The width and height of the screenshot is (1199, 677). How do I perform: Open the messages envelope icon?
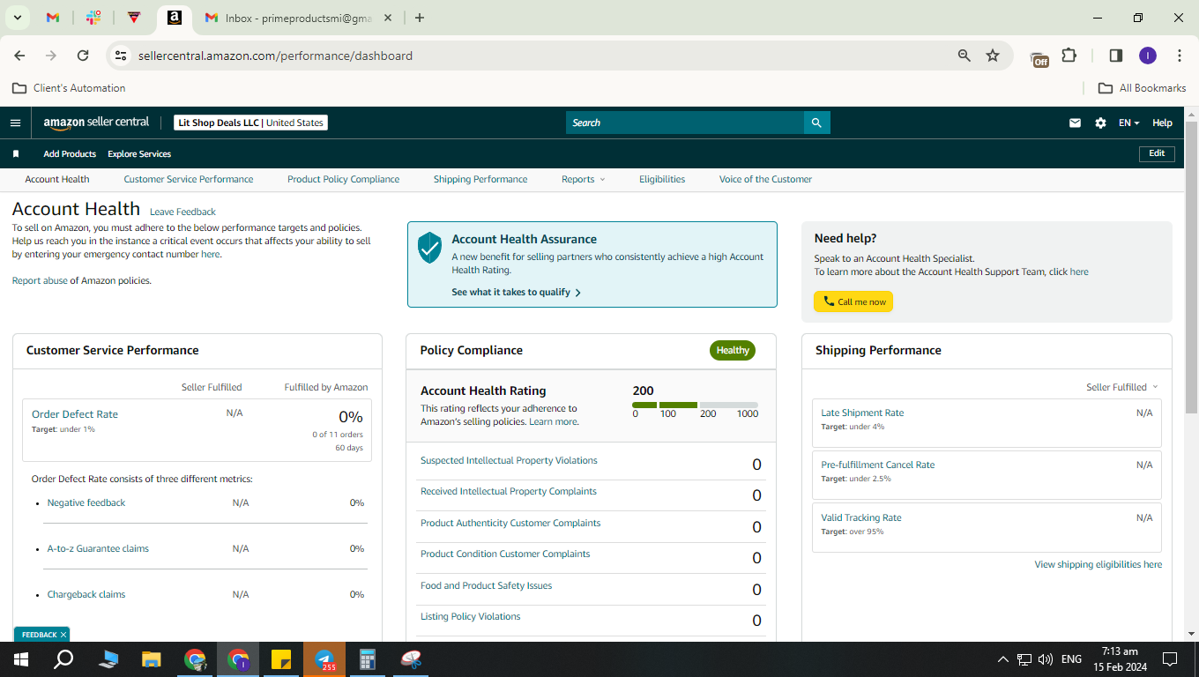click(1075, 123)
